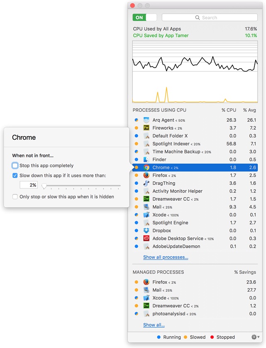
Task: Click the Arq Agent app icon
Action: [x=146, y=120]
